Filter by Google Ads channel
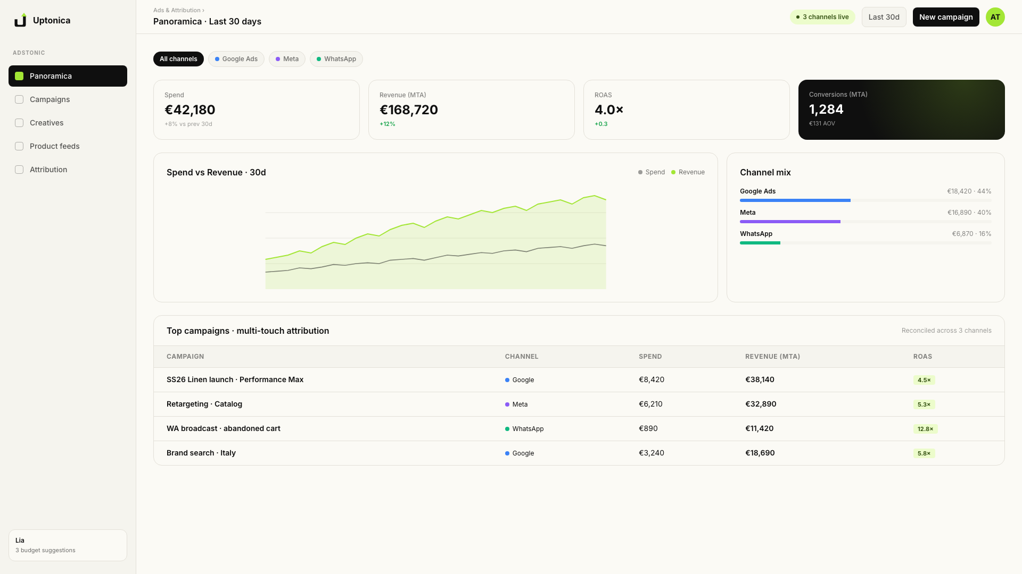The image size is (1022, 574). tap(236, 59)
